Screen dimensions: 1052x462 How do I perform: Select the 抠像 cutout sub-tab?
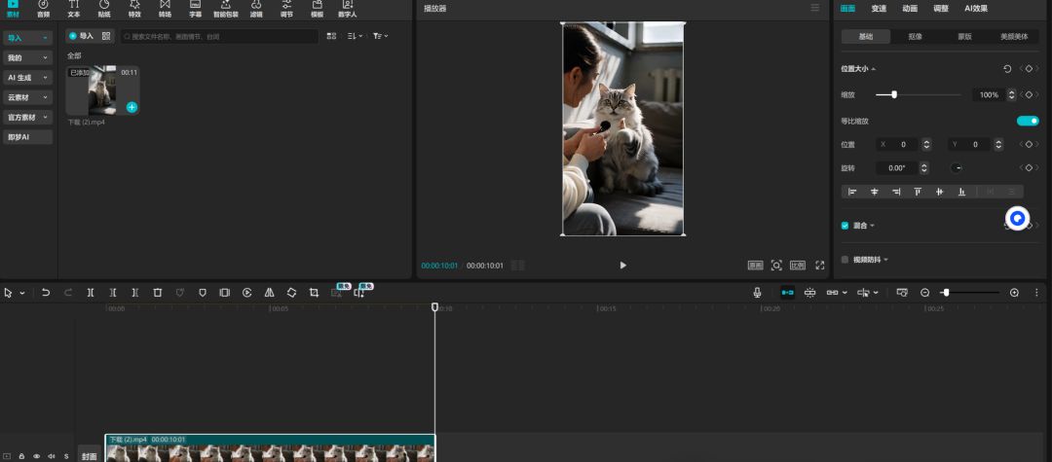[x=915, y=37]
